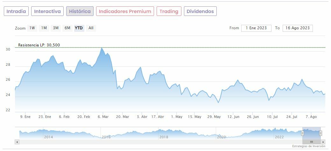This screenshot has height=151, width=331.
Task: Open the Intradía tab
Action: click(x=16, y=11)
